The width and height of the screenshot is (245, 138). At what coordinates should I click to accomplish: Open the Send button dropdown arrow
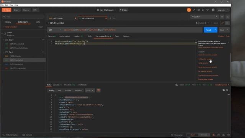[x=215, y=30]
